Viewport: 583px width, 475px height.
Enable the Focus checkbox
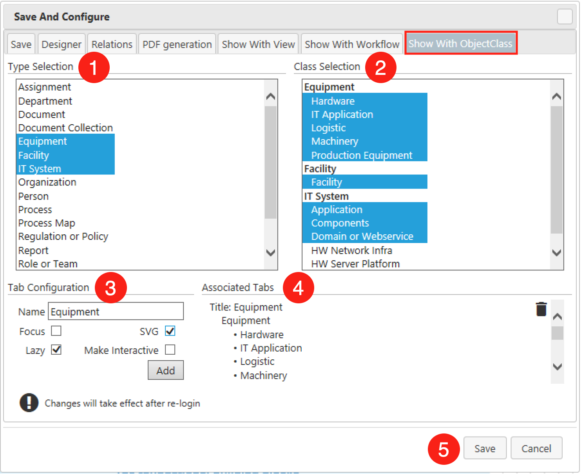click(56, 331)
